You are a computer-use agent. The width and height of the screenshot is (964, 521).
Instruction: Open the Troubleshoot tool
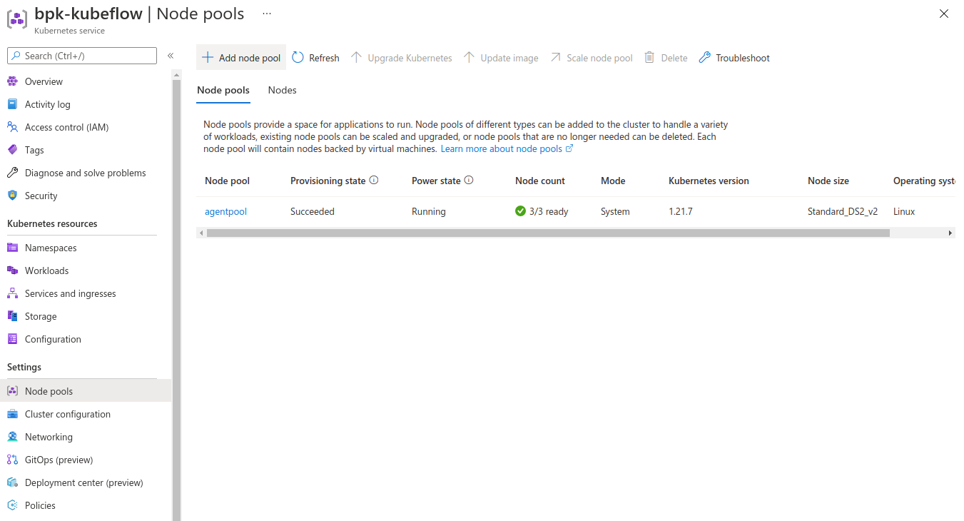734,58
